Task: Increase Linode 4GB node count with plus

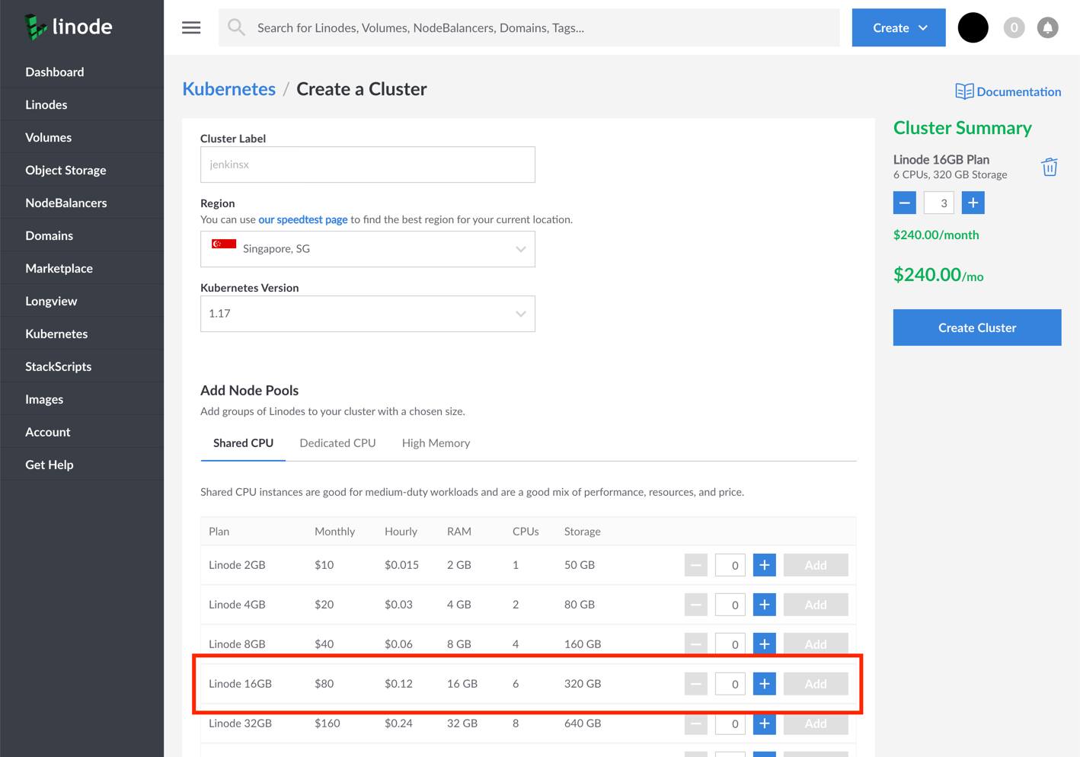Action: 764,605
